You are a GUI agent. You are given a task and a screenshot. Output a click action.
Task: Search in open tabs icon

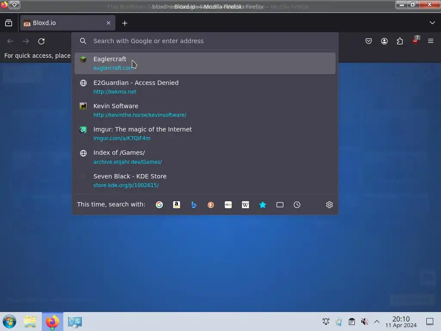pyautogui.click(x=280, y=205)
